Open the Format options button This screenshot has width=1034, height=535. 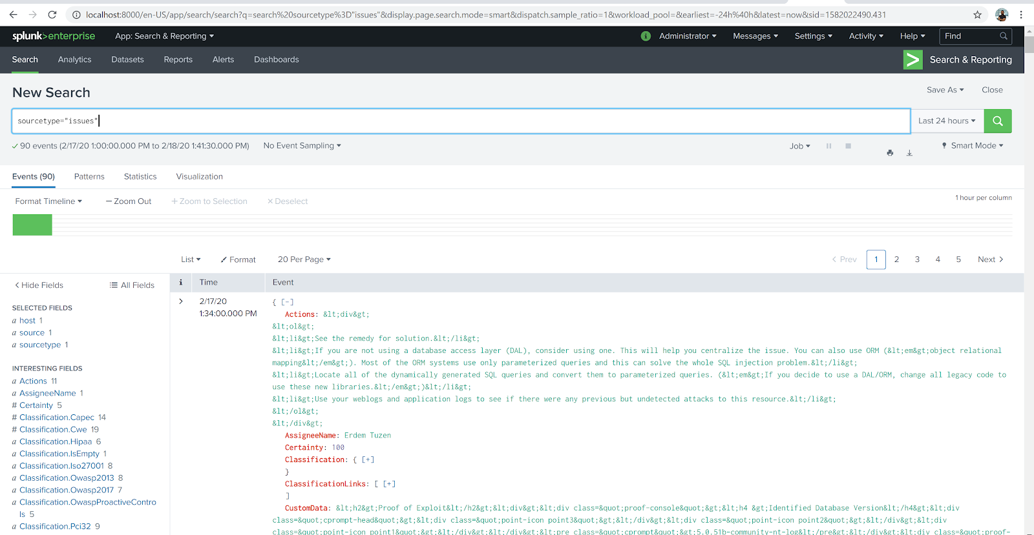coord(238,259)
